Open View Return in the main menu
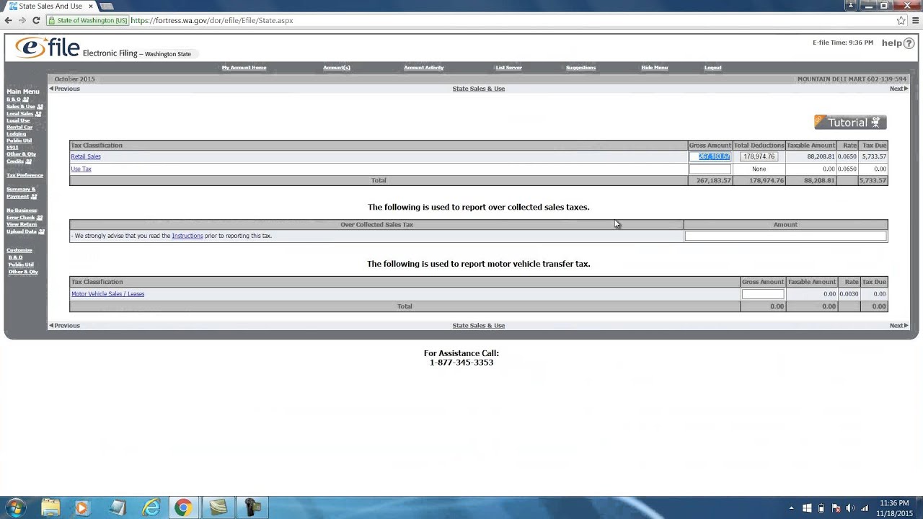This screenshot has height=519, width=923. pos(22,224)
